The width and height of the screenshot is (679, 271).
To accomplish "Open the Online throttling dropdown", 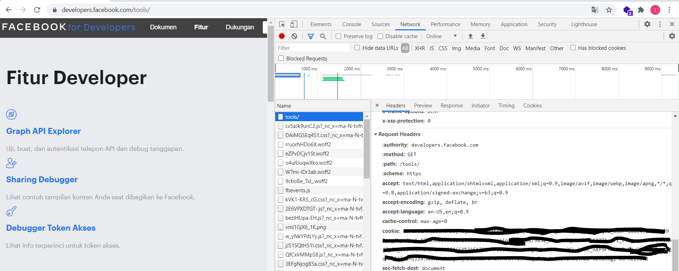I will click(x=441, y=36).
